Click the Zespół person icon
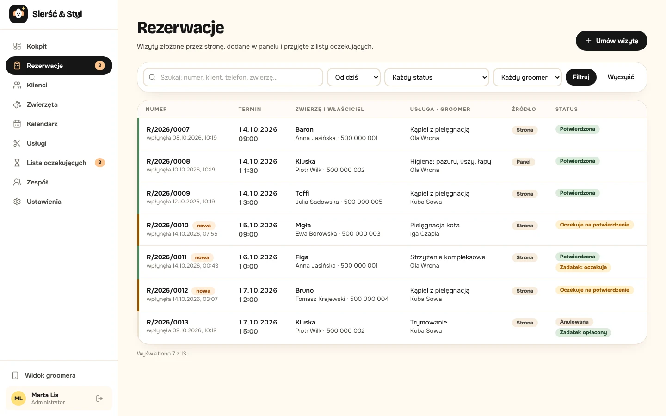Viewport: 666px width, 416px height. [x=17, y=182]
